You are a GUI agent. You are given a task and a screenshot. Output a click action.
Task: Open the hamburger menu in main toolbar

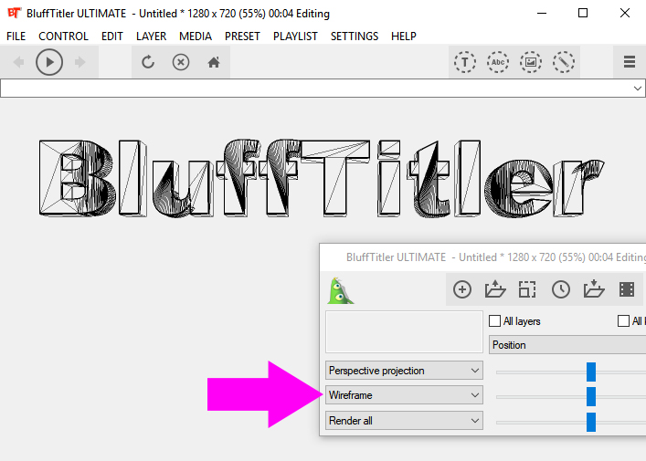coord(630,62)
